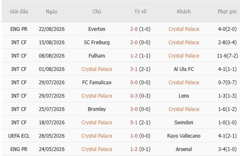Click the Phạt góc column header
Image resolution: width=240 pixels, height=156 pixels.
click(x=227, y=12)
